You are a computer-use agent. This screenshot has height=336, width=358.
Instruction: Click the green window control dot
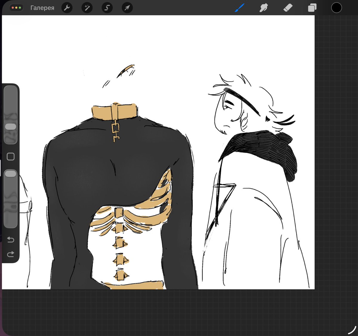click(x=20, y=8)
